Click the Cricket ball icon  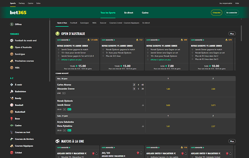[11, 153]
